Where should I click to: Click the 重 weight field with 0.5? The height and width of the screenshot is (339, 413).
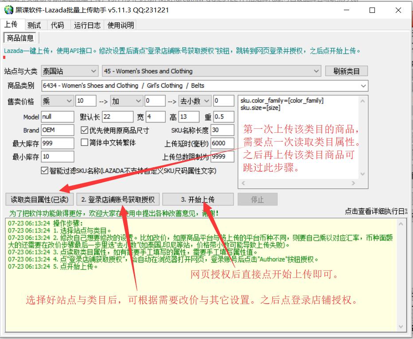(x=224, y=117)
